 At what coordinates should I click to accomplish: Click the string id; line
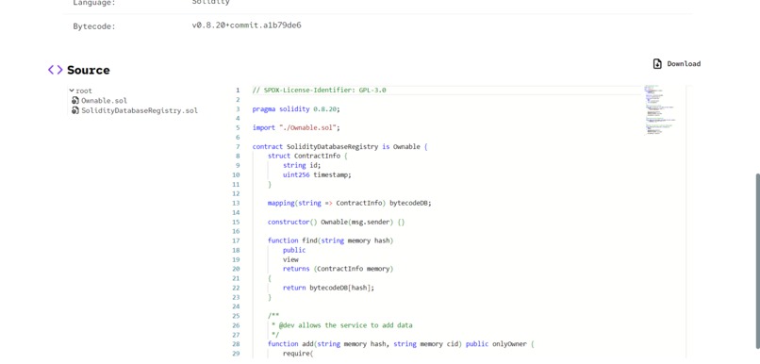302,165
